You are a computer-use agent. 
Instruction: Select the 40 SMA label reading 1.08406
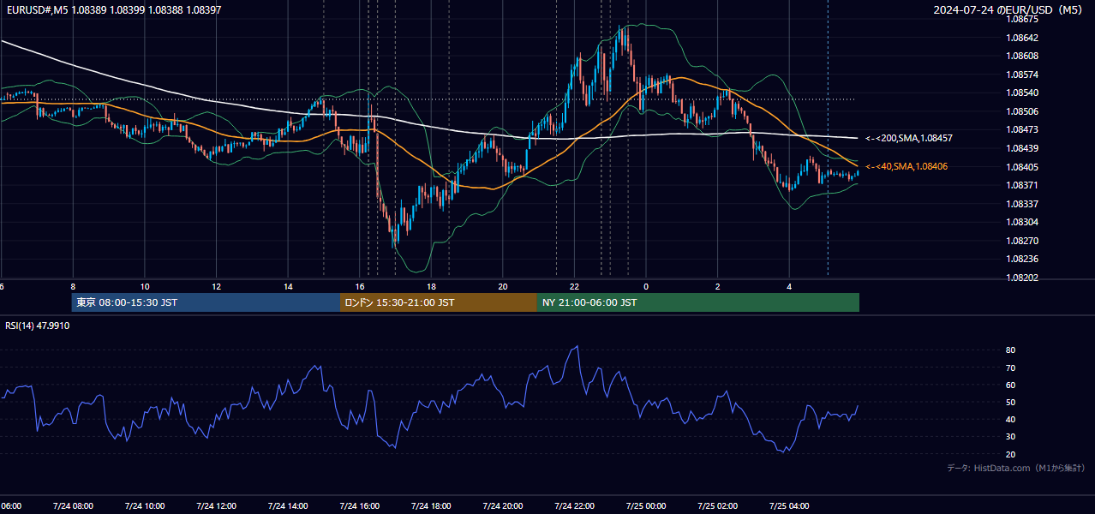click(x=907, y=166)
